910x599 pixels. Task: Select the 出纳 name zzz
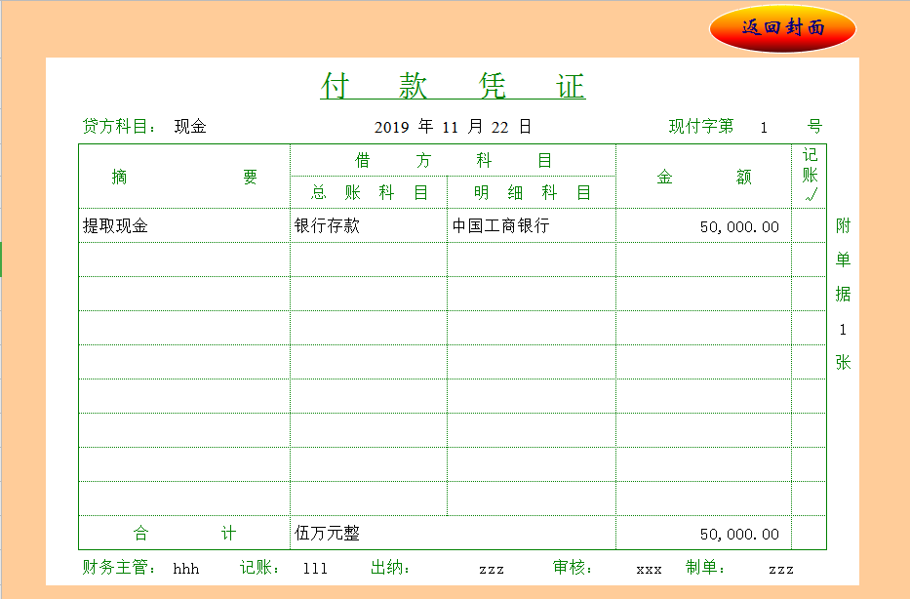pyautogui.click(x=492, y=569)
